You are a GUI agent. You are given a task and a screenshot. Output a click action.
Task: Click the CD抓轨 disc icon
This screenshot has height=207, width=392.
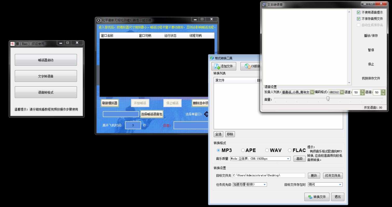(x=247, y=66)
